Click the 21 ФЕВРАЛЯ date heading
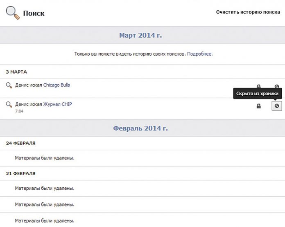Screen dimensions: 285x227 (x=20, y=173)
